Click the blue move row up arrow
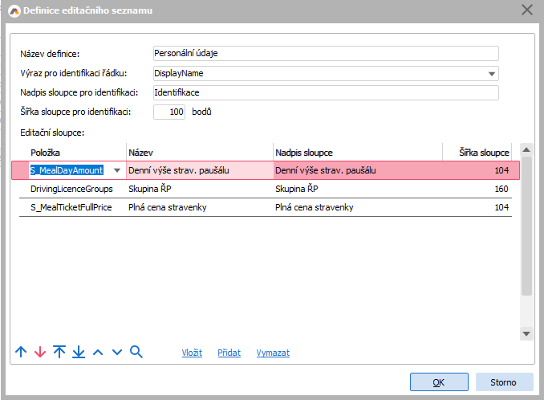Viewport: 544px width, 400px height. [21, 352]
